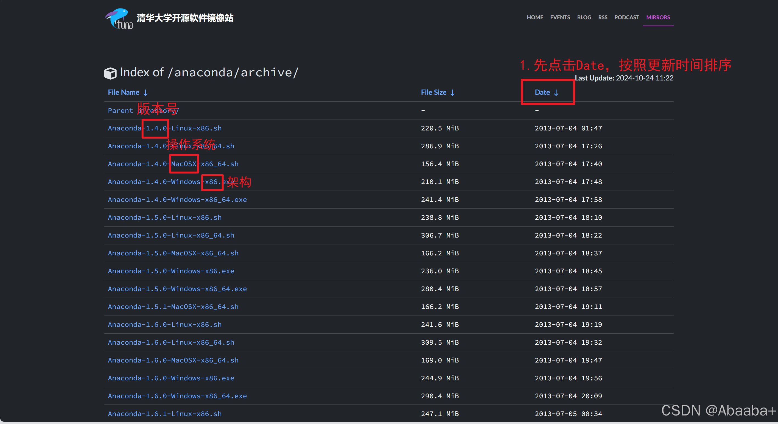The image size is (778, 424).
Task: Open the PODCAST navigation link
Action: (627, 17)
